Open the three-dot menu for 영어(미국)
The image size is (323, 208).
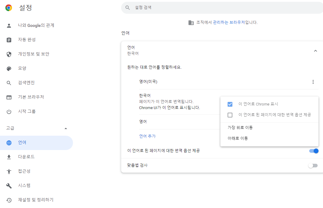313,82
